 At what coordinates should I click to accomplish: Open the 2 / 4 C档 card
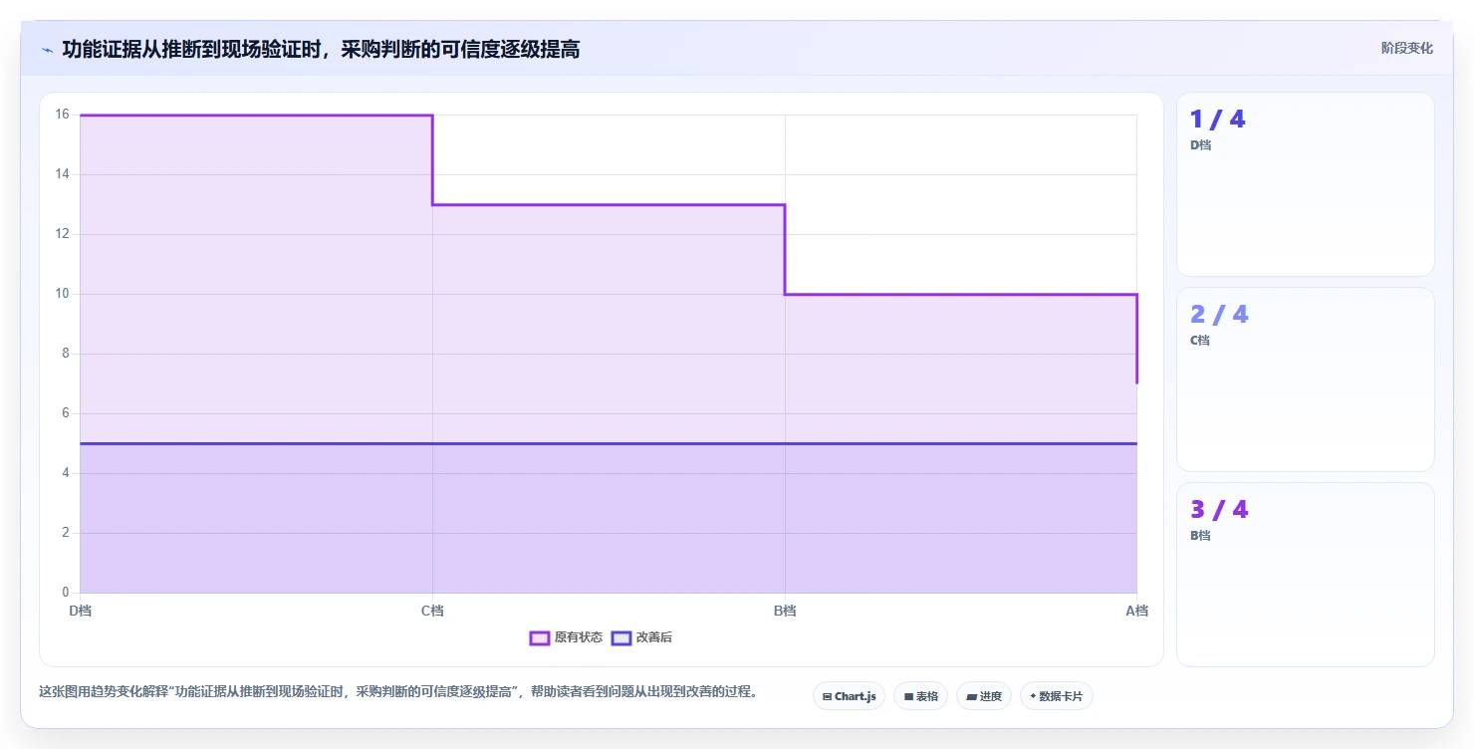pyautogui.click(x=1305, y=379)
